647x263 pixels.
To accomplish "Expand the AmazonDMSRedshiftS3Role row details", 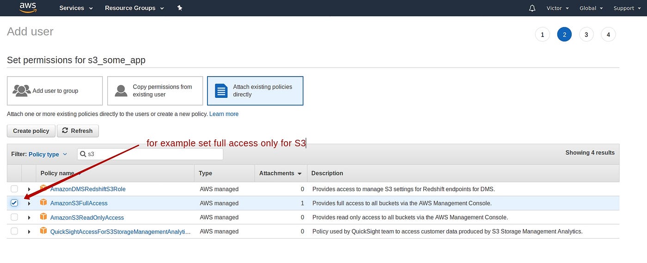I will (x=29, y=189).
